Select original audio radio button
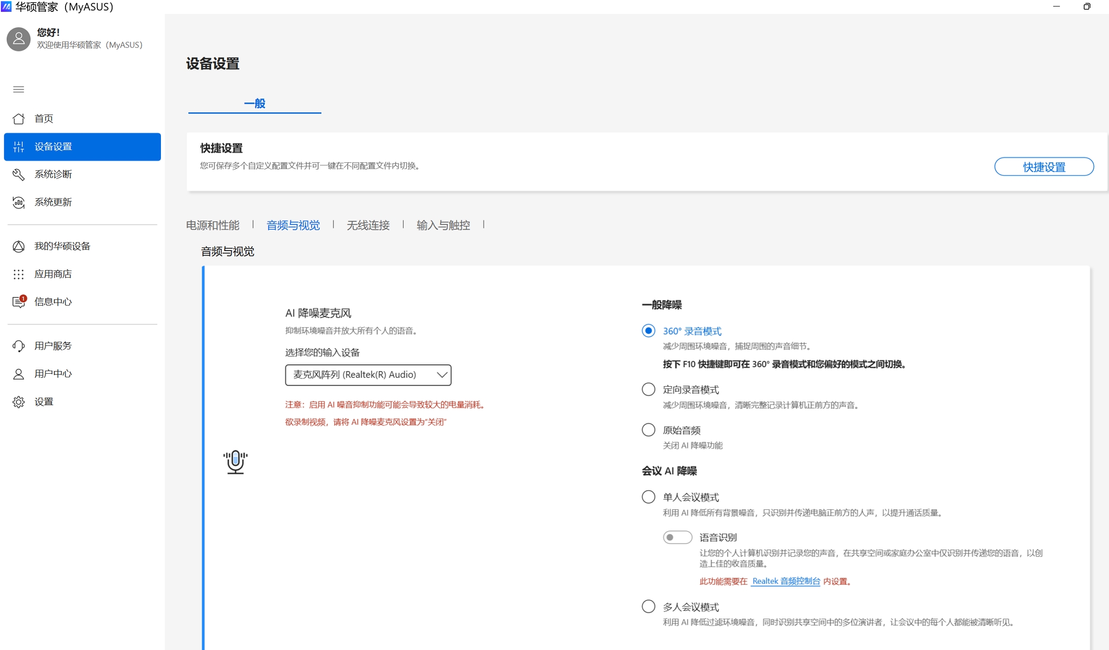This screenshot has width=1109, height=650. coord(648,430)
